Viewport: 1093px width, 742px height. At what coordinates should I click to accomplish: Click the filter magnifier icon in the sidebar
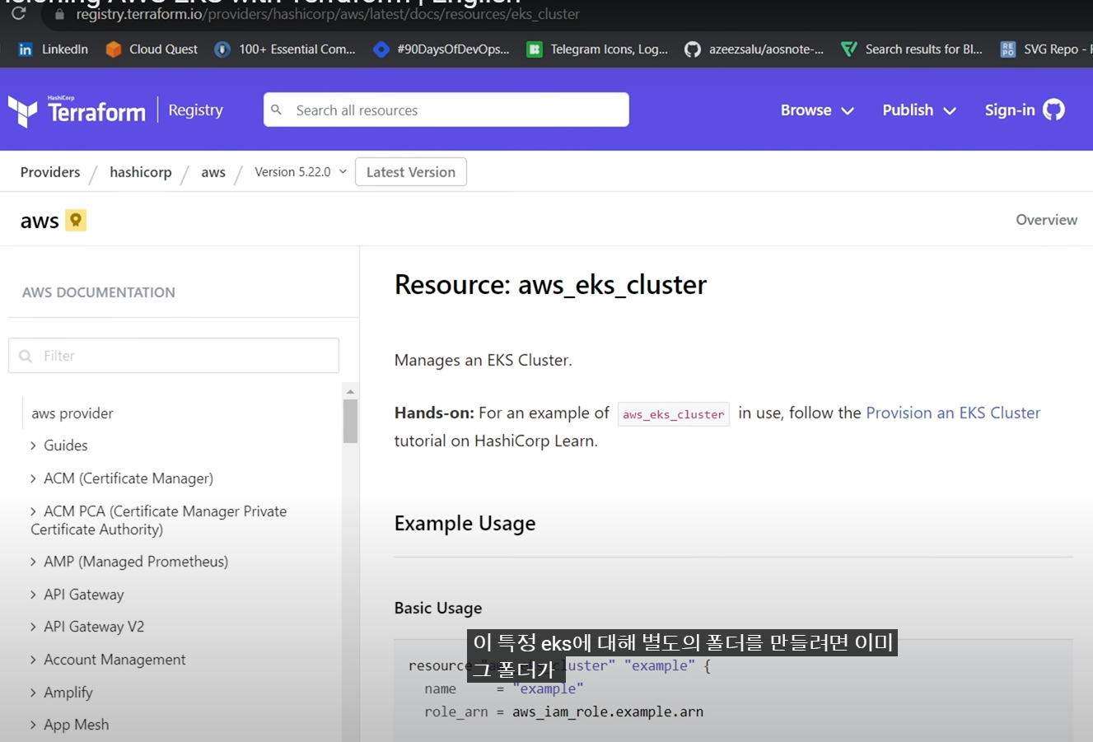26,356
